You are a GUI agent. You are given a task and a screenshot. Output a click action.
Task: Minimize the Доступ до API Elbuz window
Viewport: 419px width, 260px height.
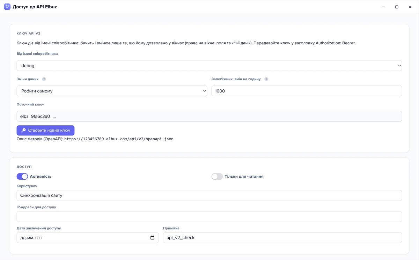(383, 7)
